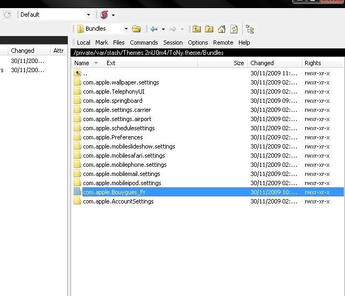345x296 pixels.
Task: Expand arrow next to globe icon
Action: click(114, 15)
